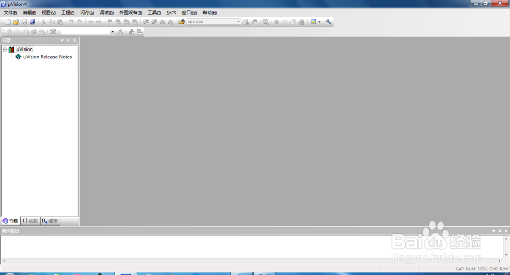Switch to the 模板 tab
Viewport: 510px width, 275px height.
click(50, 221)
